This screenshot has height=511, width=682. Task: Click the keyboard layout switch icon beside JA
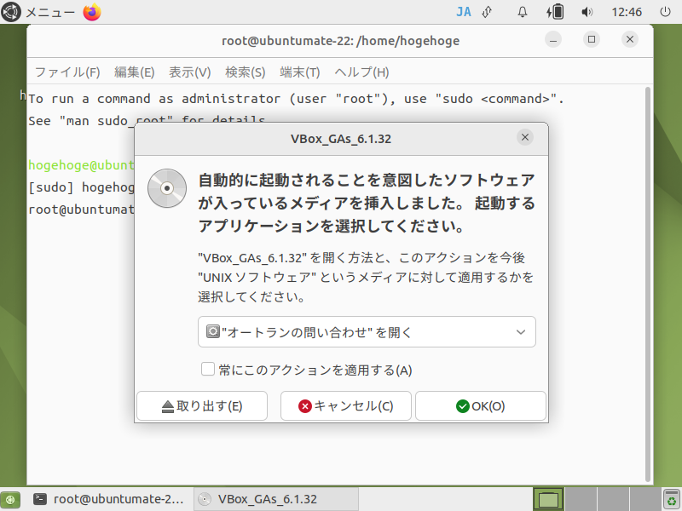click(x=486, y=12)
